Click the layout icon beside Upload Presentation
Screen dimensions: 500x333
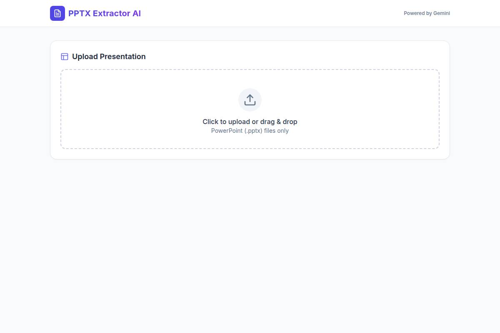pyautogui.click(x=65, y=57)
